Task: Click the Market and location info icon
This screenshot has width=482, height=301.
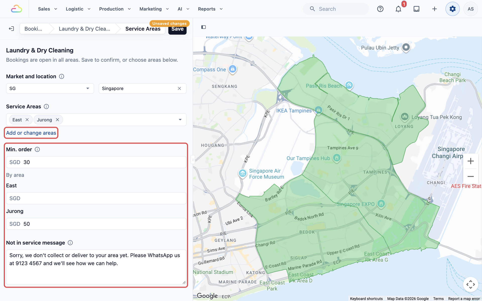Action: coord(62,77)
